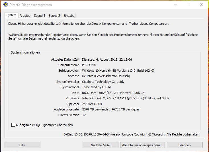Click the Auslagerungsdatei value 2348 MB verwendet
Screen dimensions: 209x152
(111, 109)
